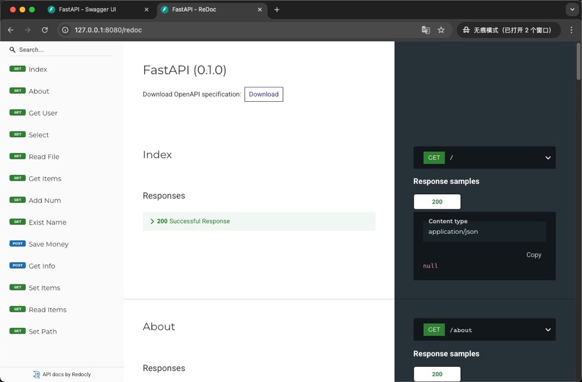Click the GET badge next to Index
The image size is (582, 382).
pos(18,69)
